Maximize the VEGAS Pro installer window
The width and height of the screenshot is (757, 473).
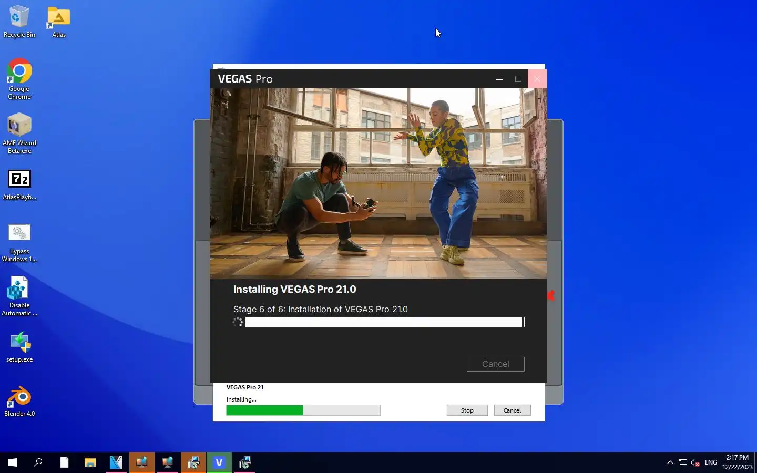518,79
